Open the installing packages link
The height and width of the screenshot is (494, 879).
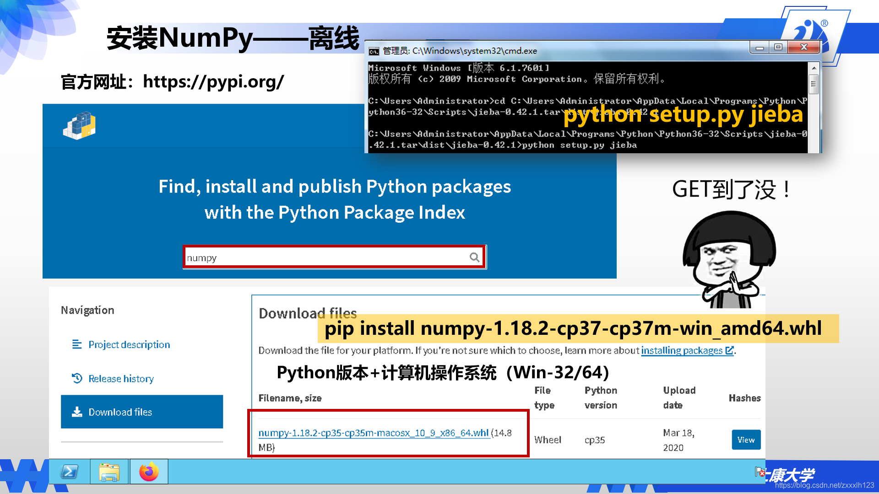pos(687,350)
